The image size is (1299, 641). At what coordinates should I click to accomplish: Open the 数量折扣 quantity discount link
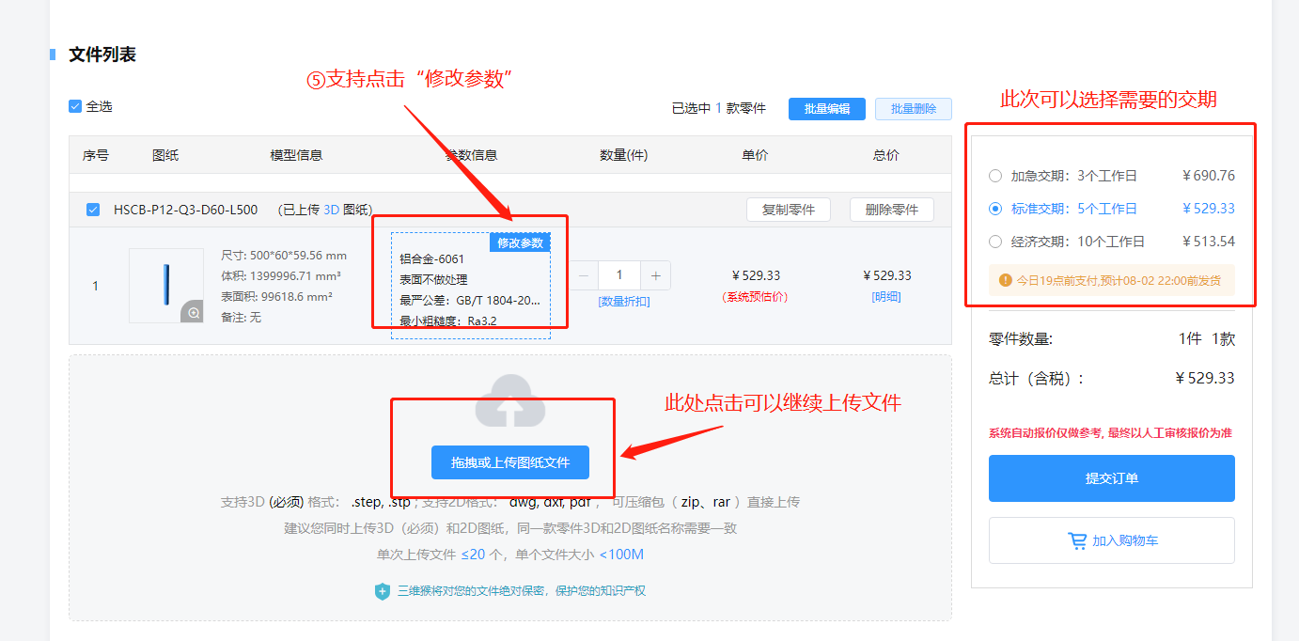pyautogui.click(x=623, y=302)
